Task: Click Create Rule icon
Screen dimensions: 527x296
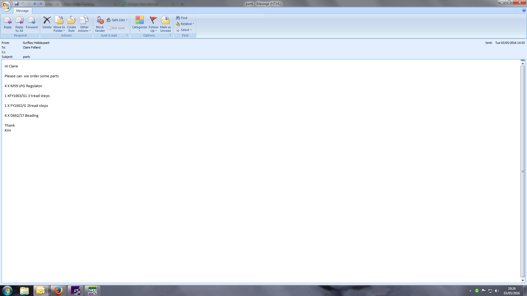Action: coord(71,24)
